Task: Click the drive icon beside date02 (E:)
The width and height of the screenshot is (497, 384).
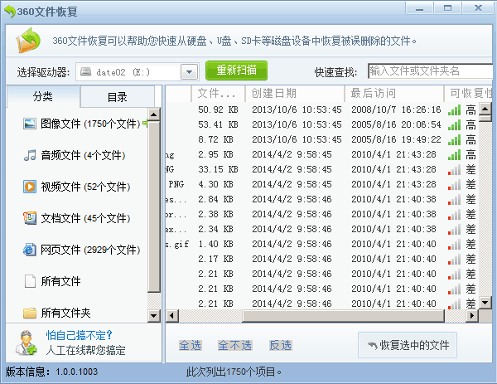Action: (85, 71)
